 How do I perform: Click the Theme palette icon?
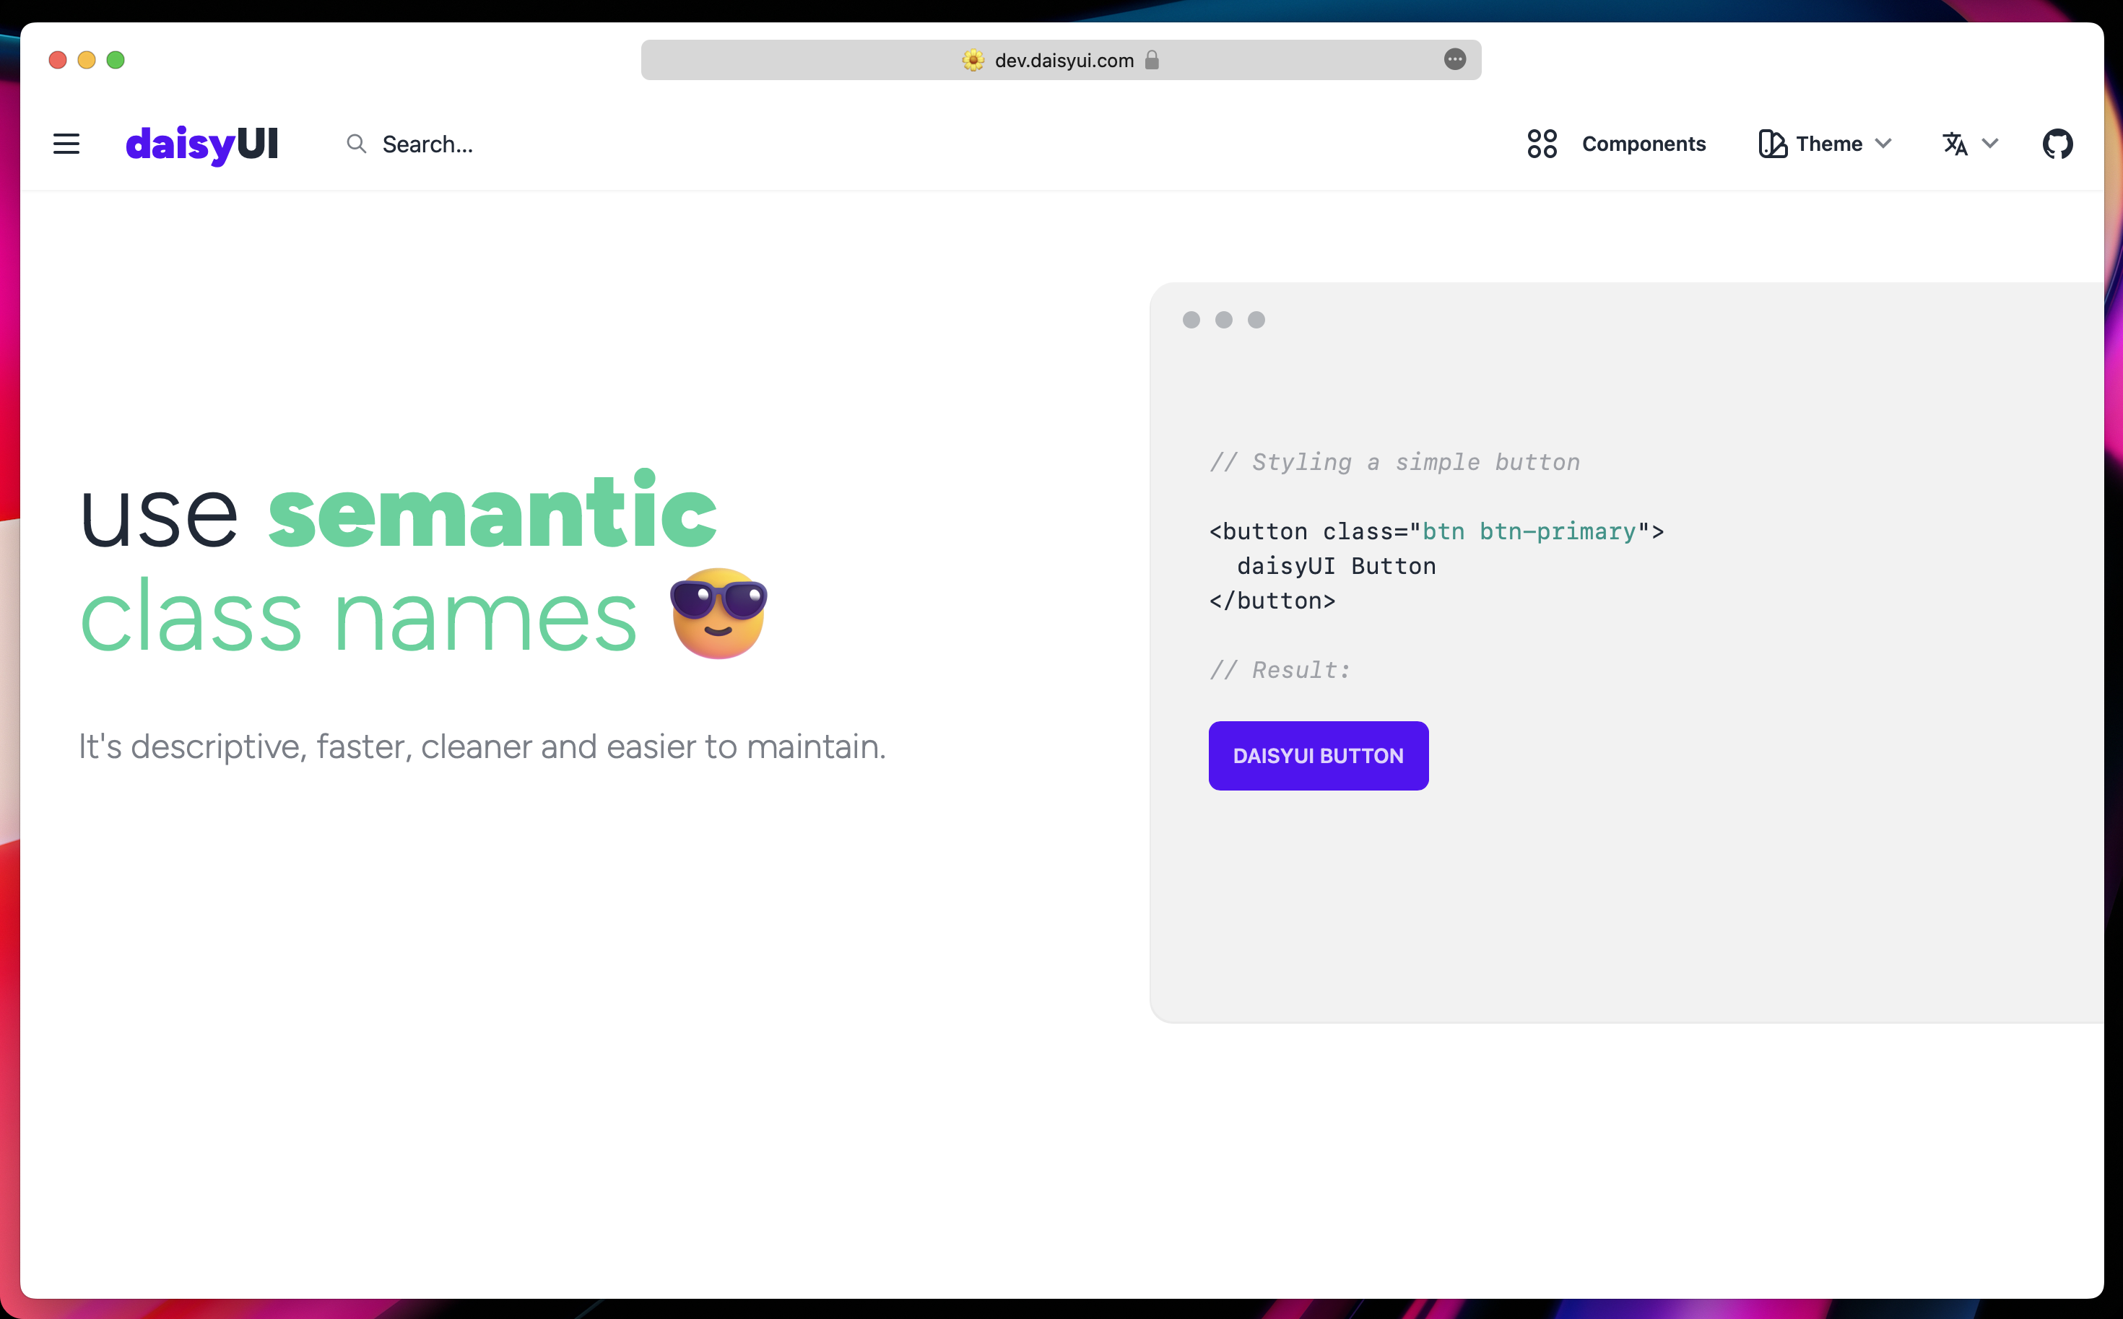pos(1771,144)
